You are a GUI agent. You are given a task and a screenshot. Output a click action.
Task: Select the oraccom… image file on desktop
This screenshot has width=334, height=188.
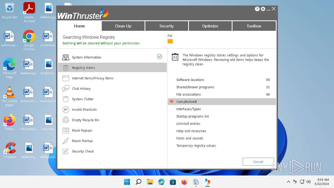pos(49,123)
